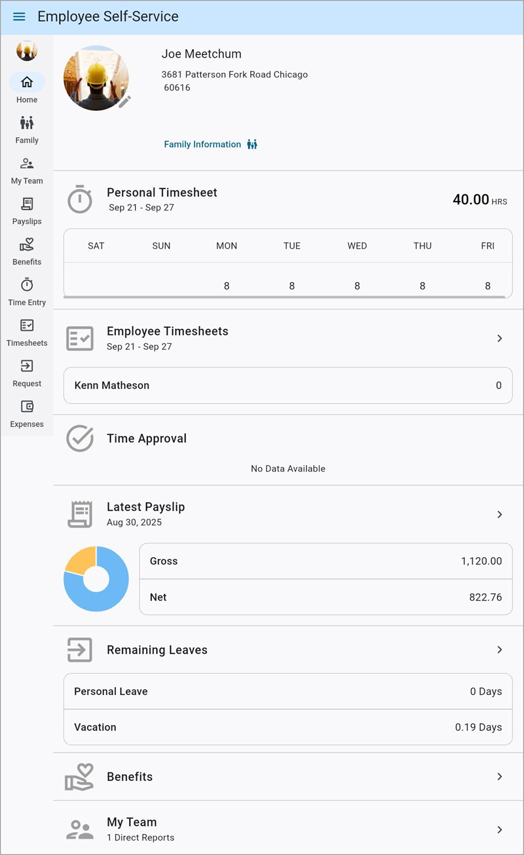Screen dimensions: 524x855
Task: Open the hamburger navigation menu
Action: coord(19,17)
